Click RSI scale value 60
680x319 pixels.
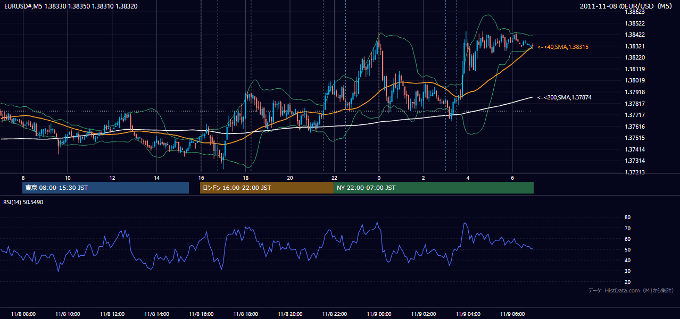(627, 239)
